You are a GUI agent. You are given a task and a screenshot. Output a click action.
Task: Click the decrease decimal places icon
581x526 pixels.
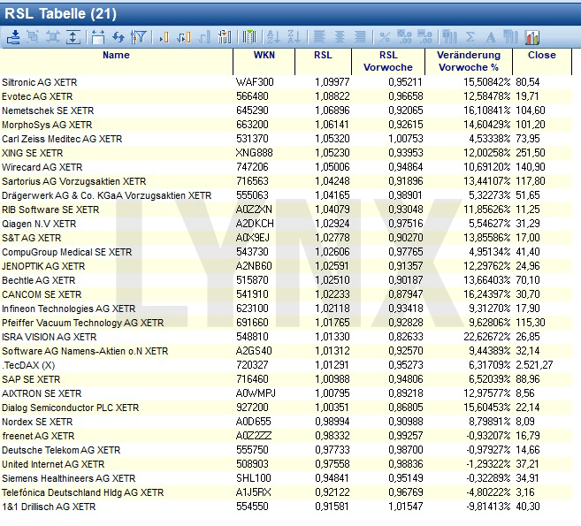[x=424, y=37]
